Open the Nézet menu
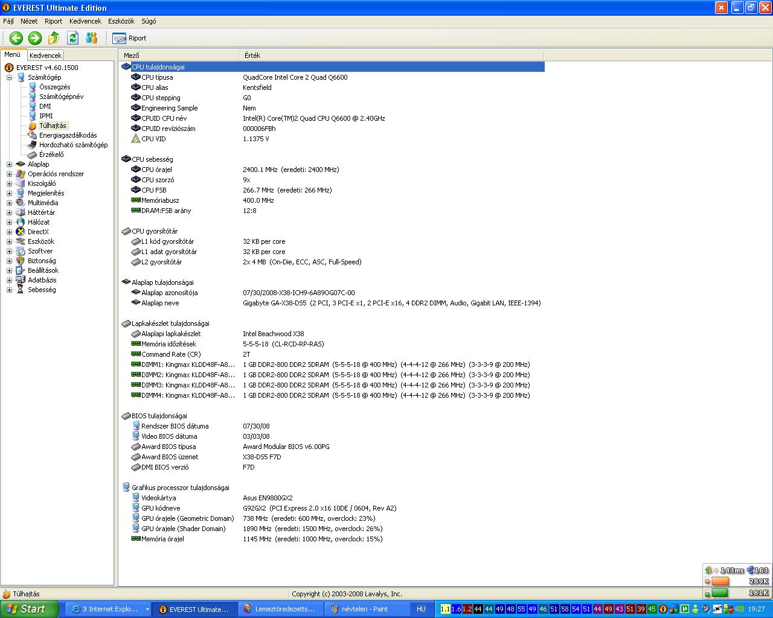 click(x=29, y=21)
